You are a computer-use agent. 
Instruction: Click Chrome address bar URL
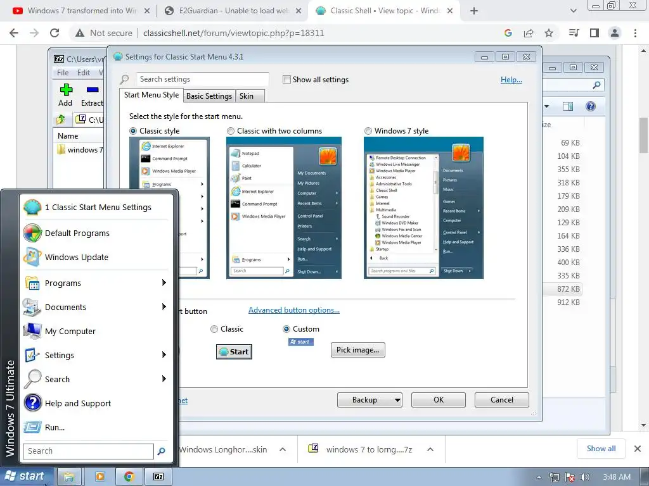[x=233, y=33]
